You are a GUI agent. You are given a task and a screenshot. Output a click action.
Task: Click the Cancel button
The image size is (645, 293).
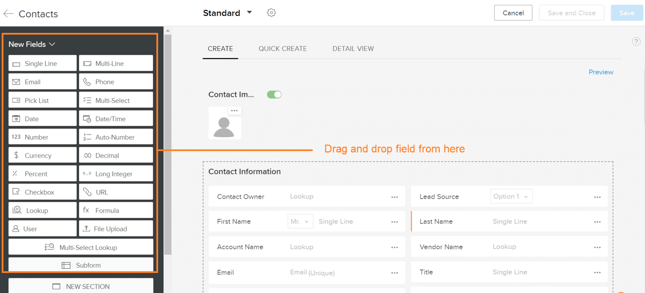513,13
